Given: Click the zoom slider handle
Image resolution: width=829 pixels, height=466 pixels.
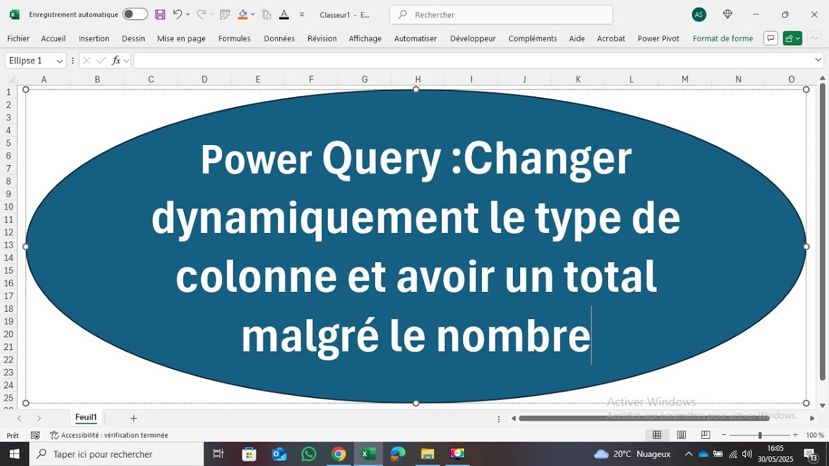Looking at the screenshot, I should (760, 435).
